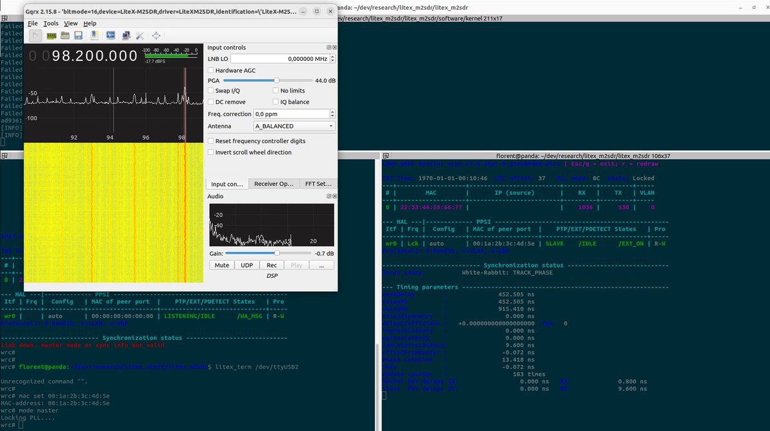
Task: Start DSP with the play toolbar icon
Action: [35, 35]
